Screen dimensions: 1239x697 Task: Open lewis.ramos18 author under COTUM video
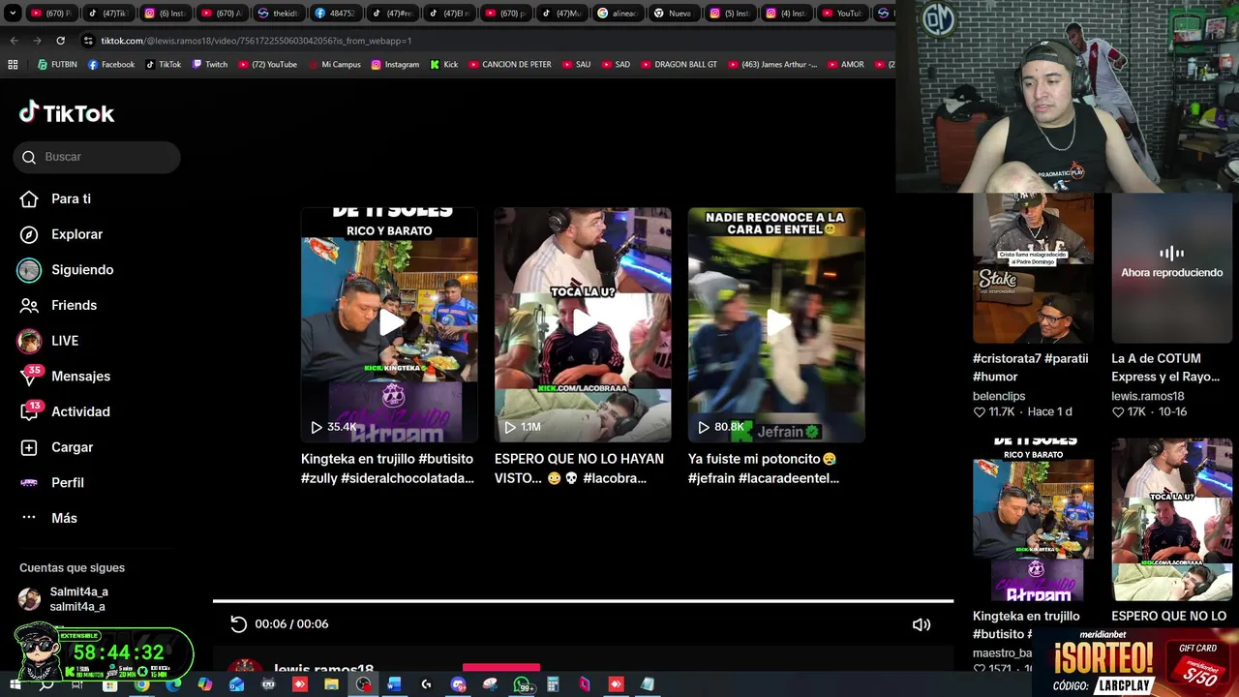click(x=1148, y=396)
